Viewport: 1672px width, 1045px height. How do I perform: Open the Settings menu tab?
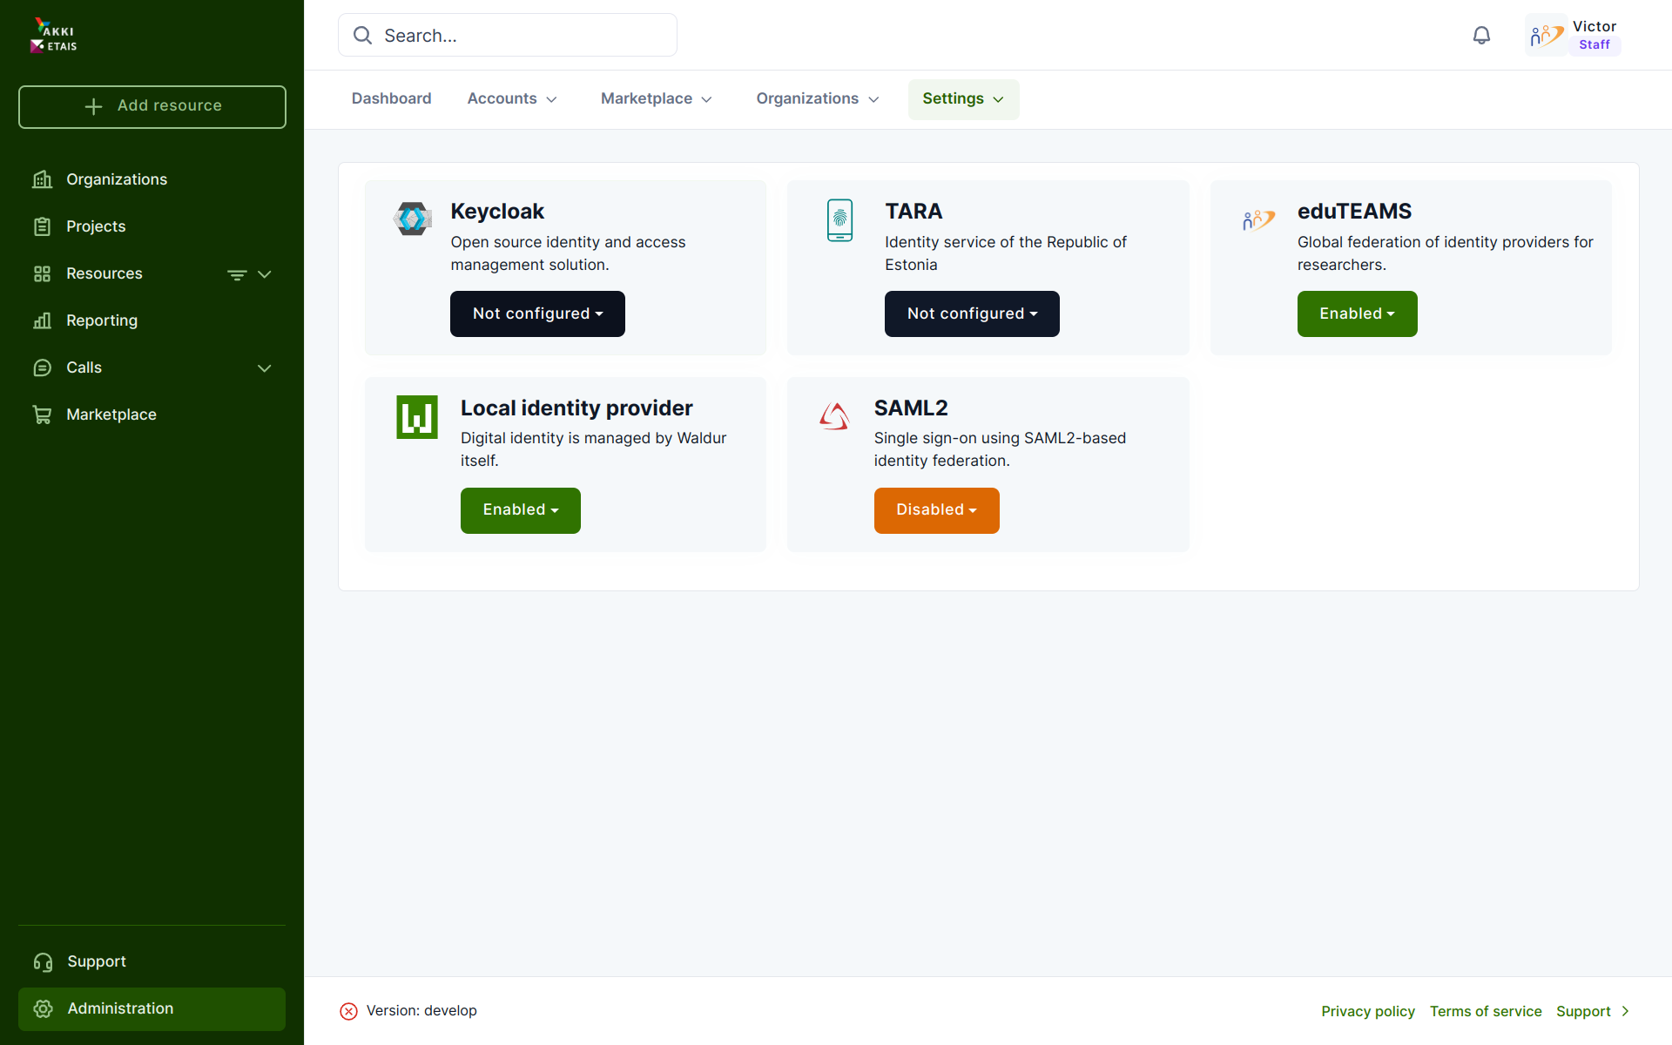(x=963, y=99)
